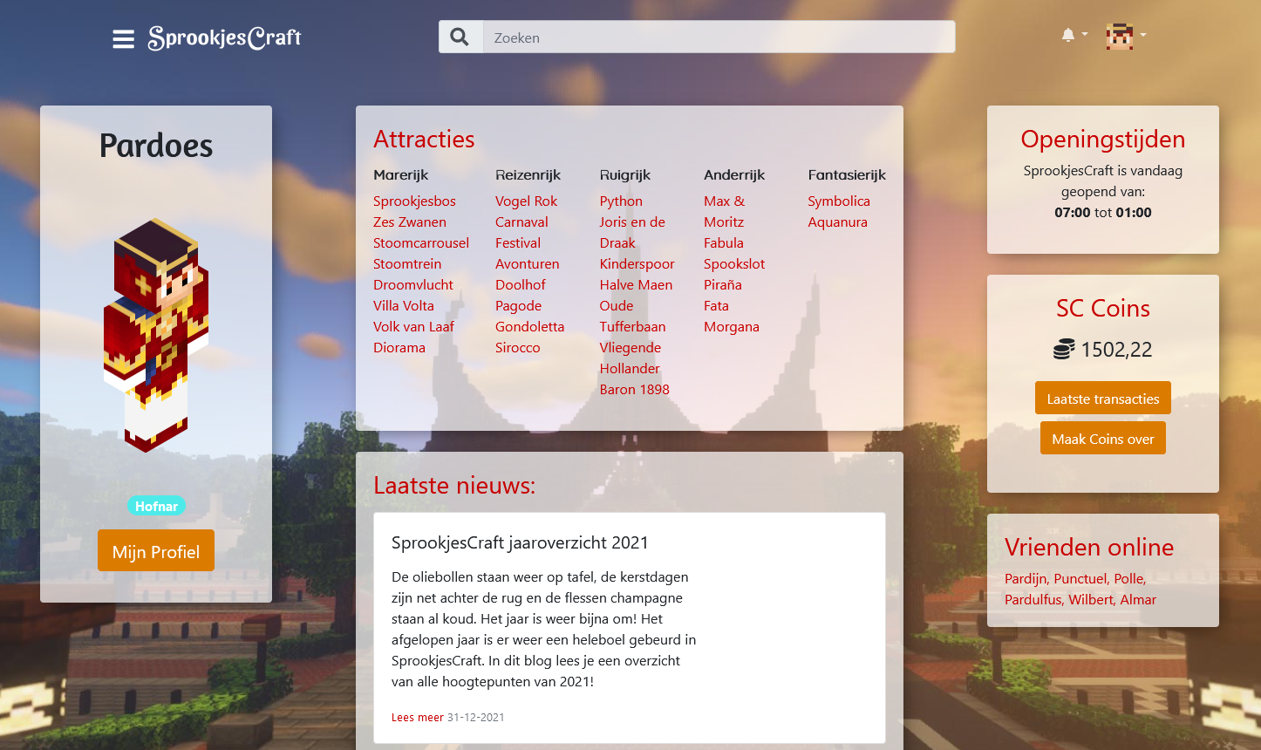Open friend Pardijn's profile
The width and height of the screenshot is (1261, 750).
[1026, 578]
